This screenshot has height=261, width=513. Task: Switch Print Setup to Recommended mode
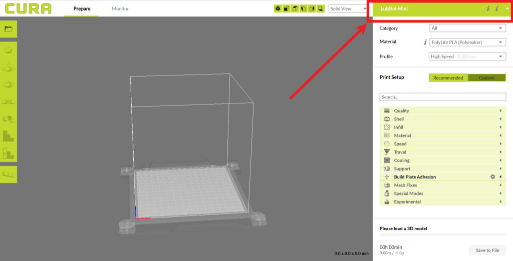(448, 77)
